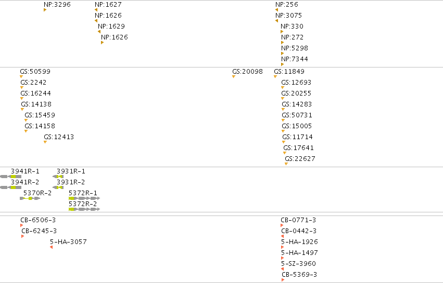
Task: Click GS:50731 insertion
Action: coord(297,115)
